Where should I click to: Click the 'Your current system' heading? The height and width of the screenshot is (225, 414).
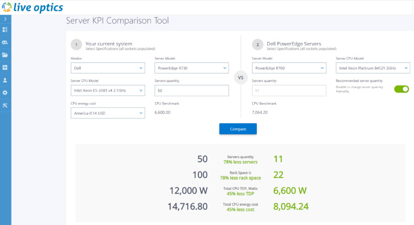[109, 44]
